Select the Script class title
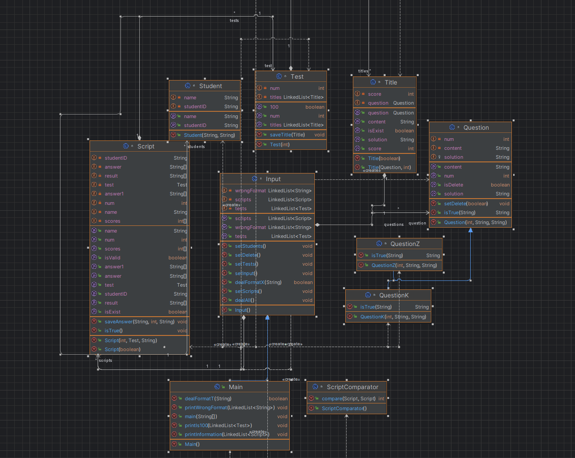 point(146,146)
